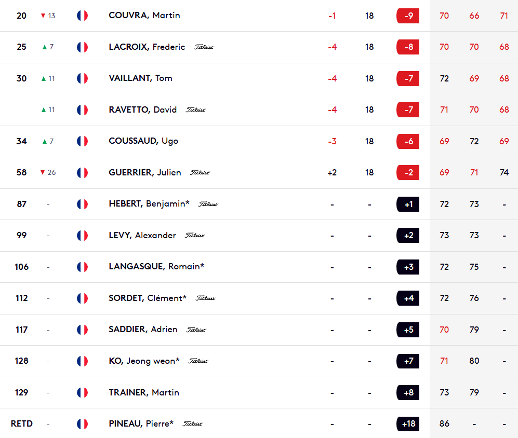The width and height of the screenshot is (518, 438).
Task: Click the Titleist logo next to HEBERT, Benjamin
Action: click(x=208, y=204)
